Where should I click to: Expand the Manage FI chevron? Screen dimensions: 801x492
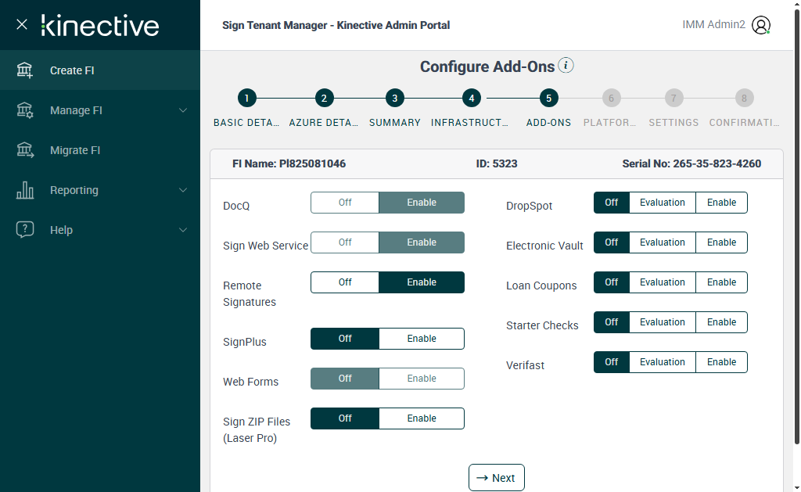(183, 110)
